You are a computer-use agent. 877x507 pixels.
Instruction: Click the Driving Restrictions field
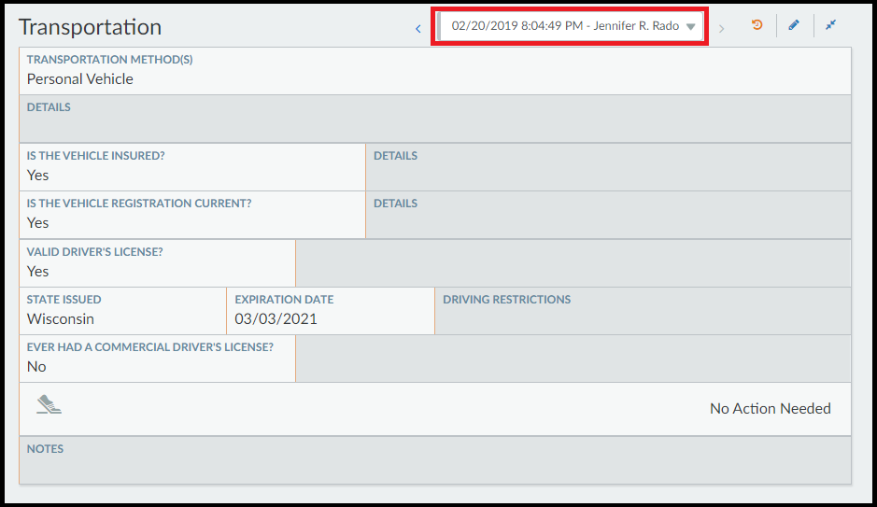pos(643,310)
